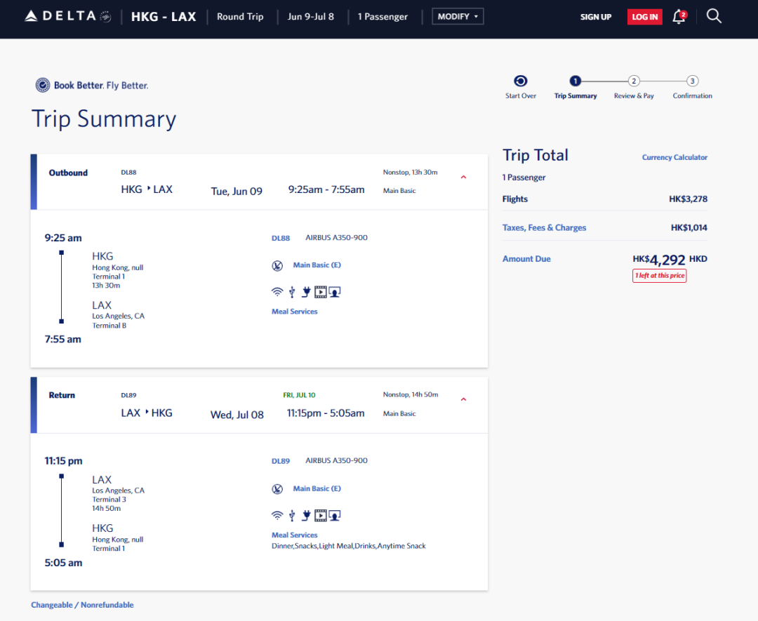
Task: Go to Confirmation step 3
Action: click(692, 81)
